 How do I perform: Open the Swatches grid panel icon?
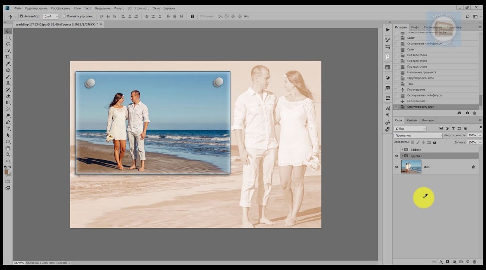point(388,67)
